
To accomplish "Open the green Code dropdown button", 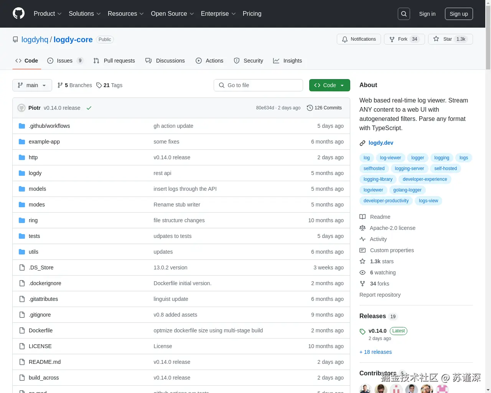I will [x=330, y=85].
